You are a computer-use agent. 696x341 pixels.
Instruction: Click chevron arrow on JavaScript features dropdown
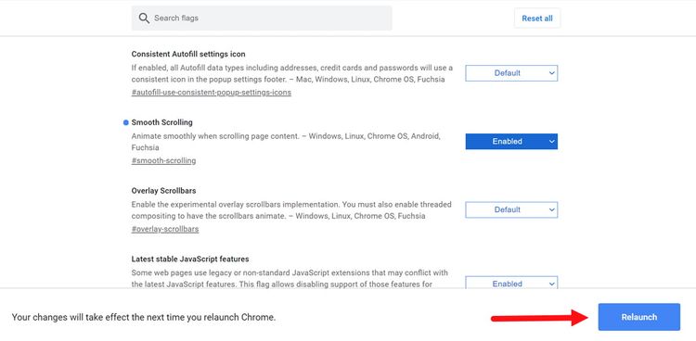coord(552,284)
